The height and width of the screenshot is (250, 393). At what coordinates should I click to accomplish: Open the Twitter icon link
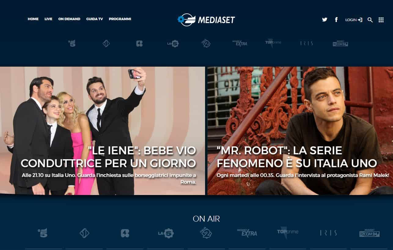tap(325, 20)
